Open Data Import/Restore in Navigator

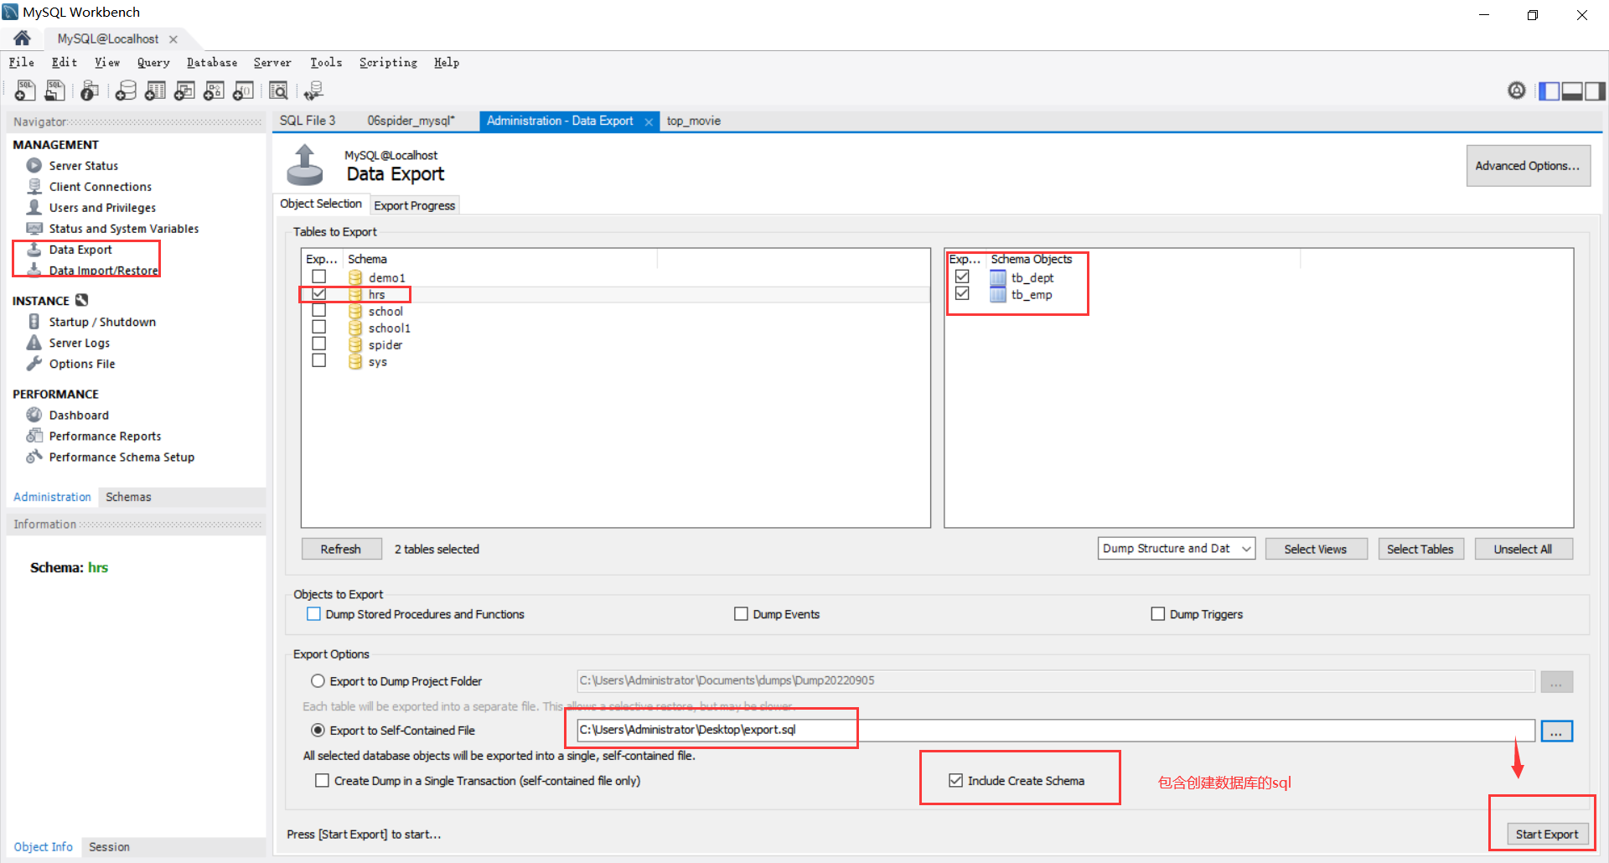[x=103, y=271]
